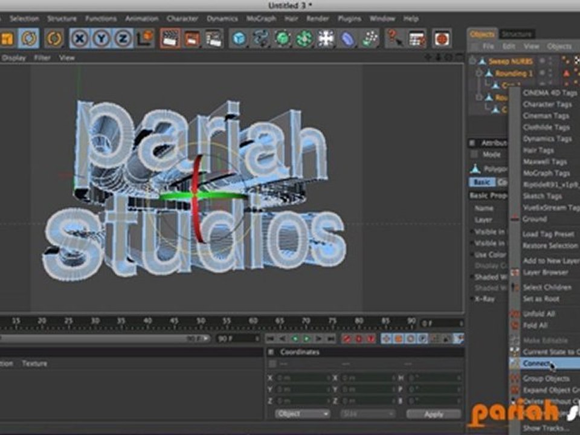This screenshot has width=580, height=435.
Task: Open Render to Picture Viewer icon
Action: 192,39
